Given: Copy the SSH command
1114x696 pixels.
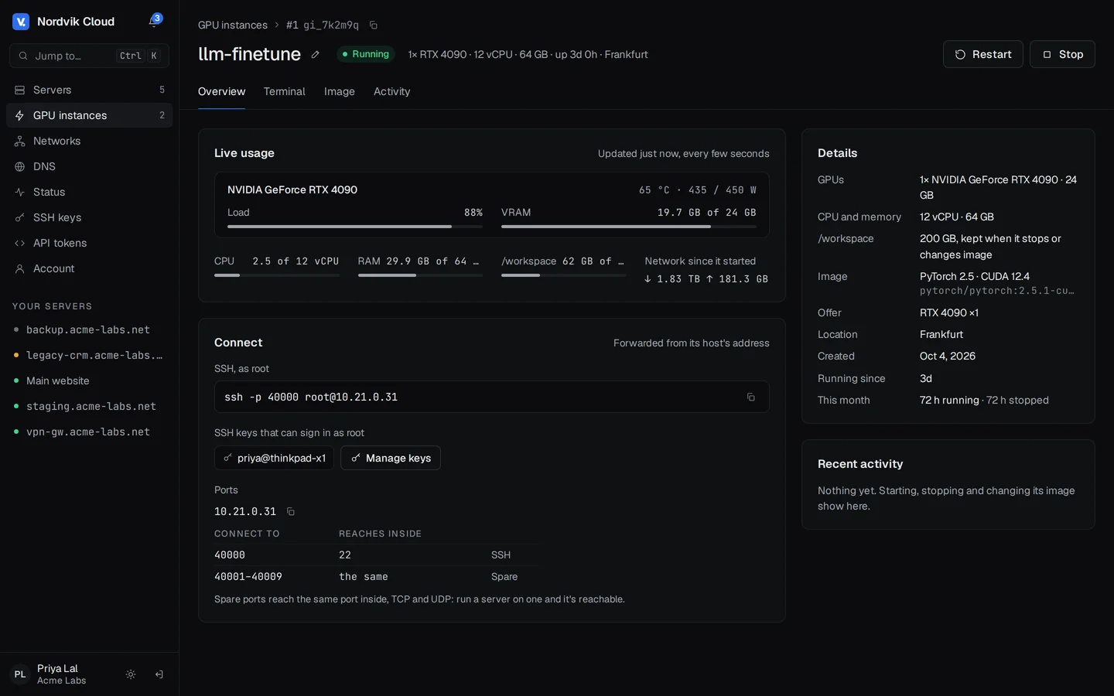Looking at the screenshot, I should pos(750,397).
